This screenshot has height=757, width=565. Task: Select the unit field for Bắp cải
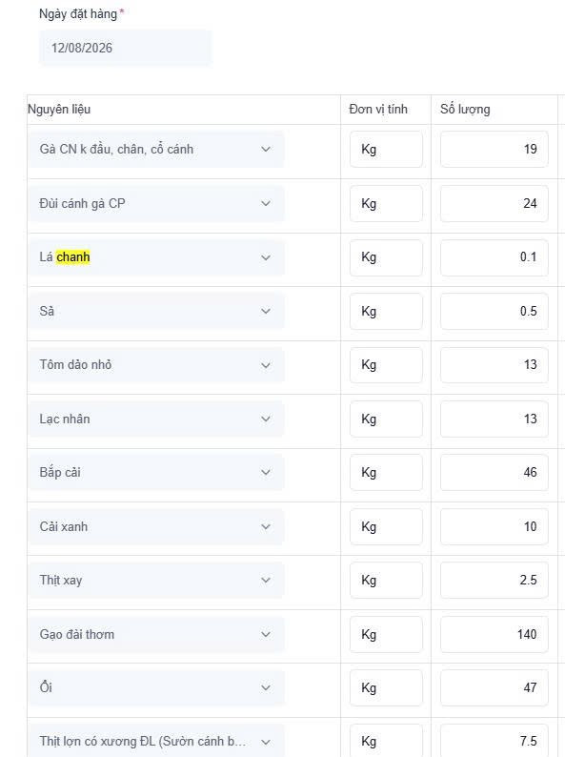[x=386, y=472]
